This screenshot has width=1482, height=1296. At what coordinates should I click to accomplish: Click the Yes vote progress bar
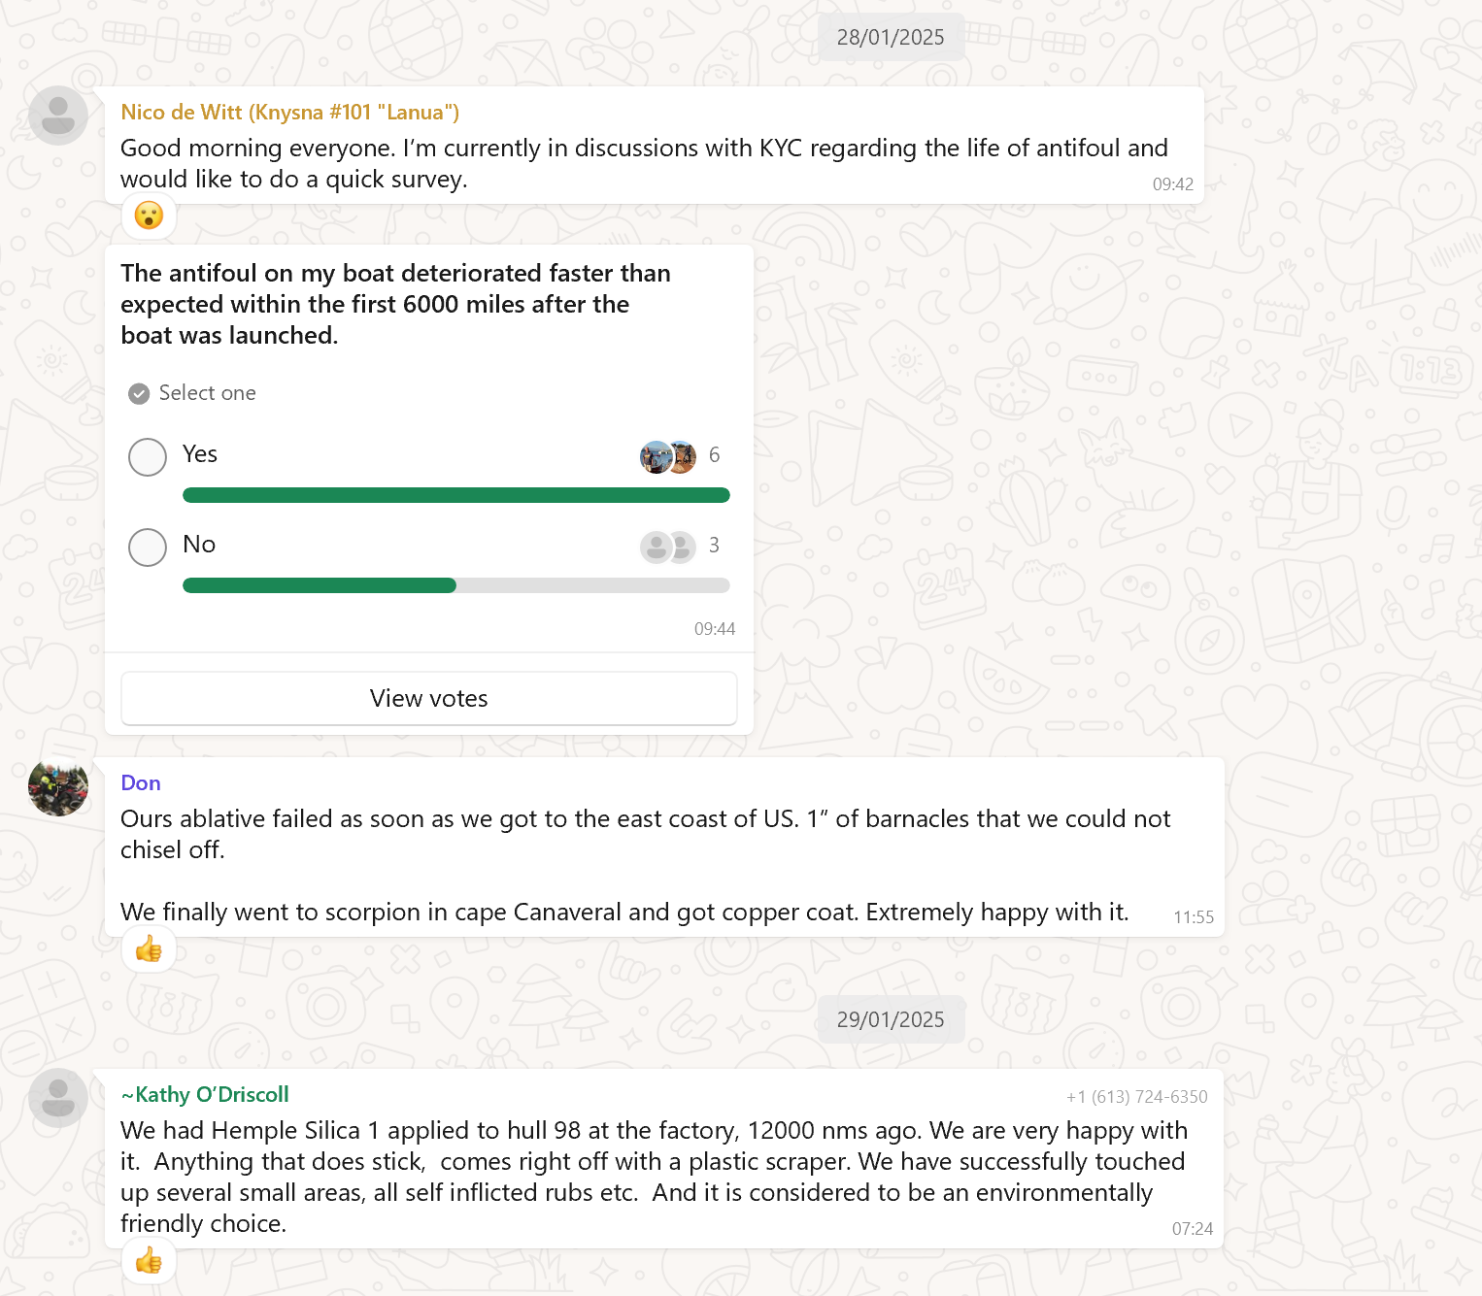455,495
